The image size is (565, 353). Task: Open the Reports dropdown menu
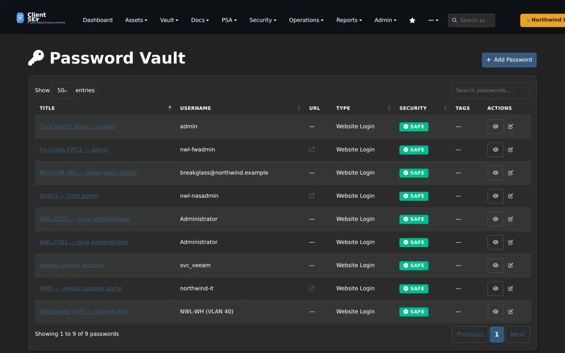[349, 20]
